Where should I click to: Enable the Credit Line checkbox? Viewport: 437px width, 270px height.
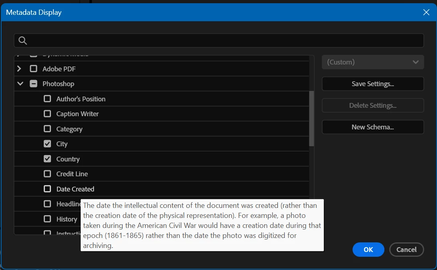click(x=47, y=174)
